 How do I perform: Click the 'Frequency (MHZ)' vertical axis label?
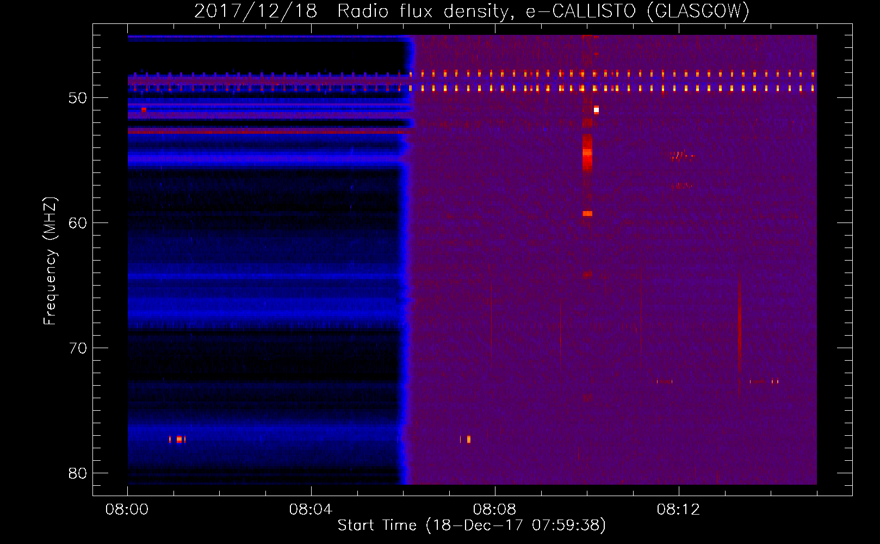(50, 261)
